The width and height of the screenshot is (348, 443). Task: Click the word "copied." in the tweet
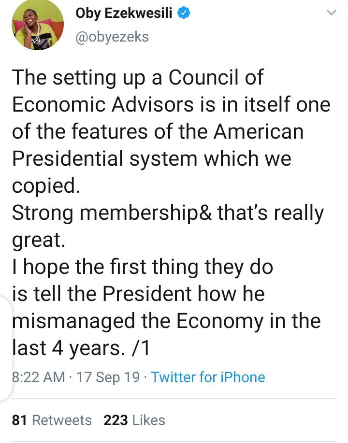tap(46, 186)
